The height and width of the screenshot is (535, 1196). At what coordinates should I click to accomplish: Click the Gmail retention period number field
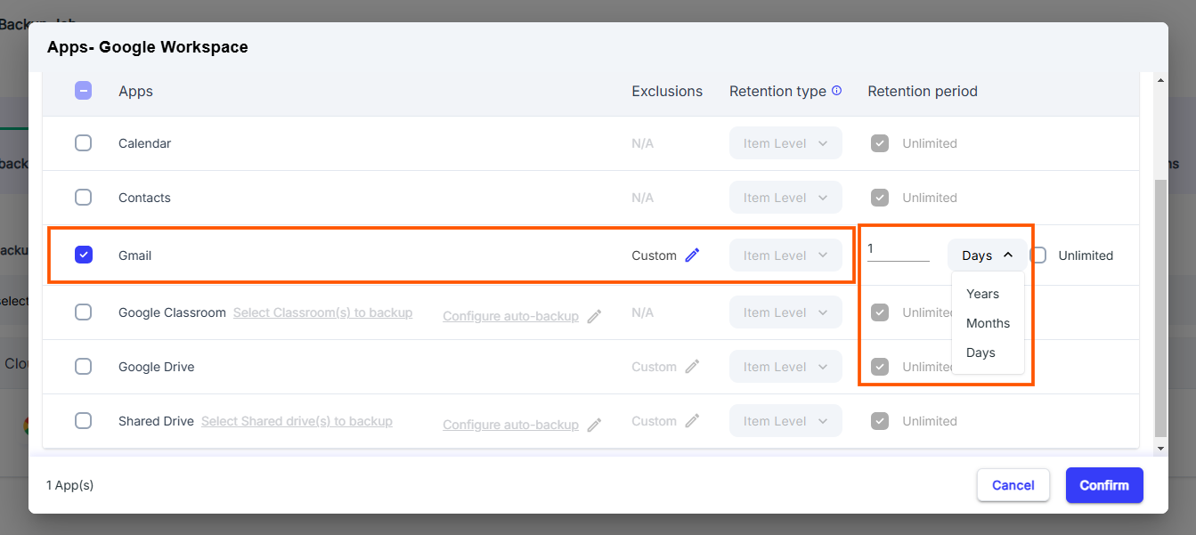coord(899,251)
